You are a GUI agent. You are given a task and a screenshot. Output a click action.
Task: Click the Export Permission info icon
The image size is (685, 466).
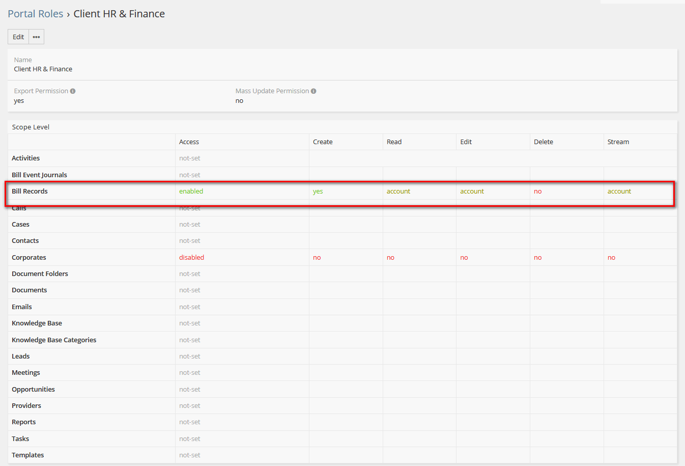click(73, 91)
